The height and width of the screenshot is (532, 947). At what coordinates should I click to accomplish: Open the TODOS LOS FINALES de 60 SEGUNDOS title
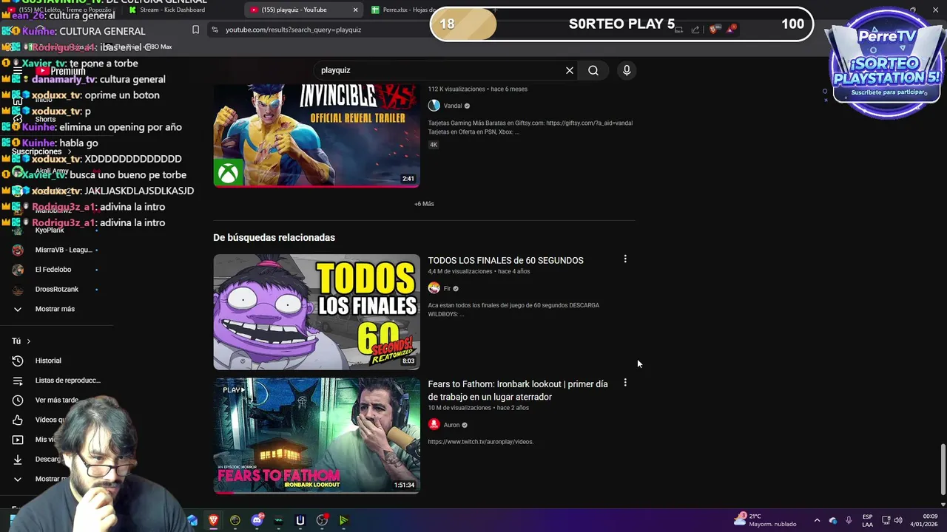tap(505, 260)
